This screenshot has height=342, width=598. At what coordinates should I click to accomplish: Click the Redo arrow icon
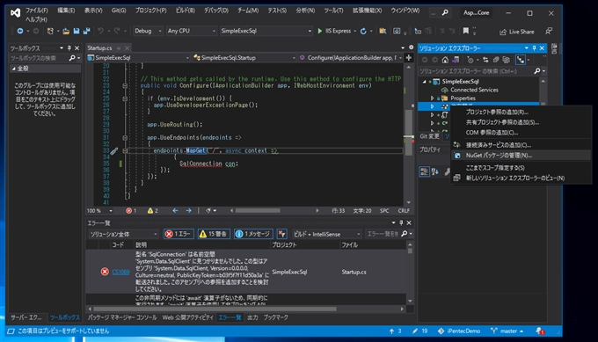click(x=117, y=31)
